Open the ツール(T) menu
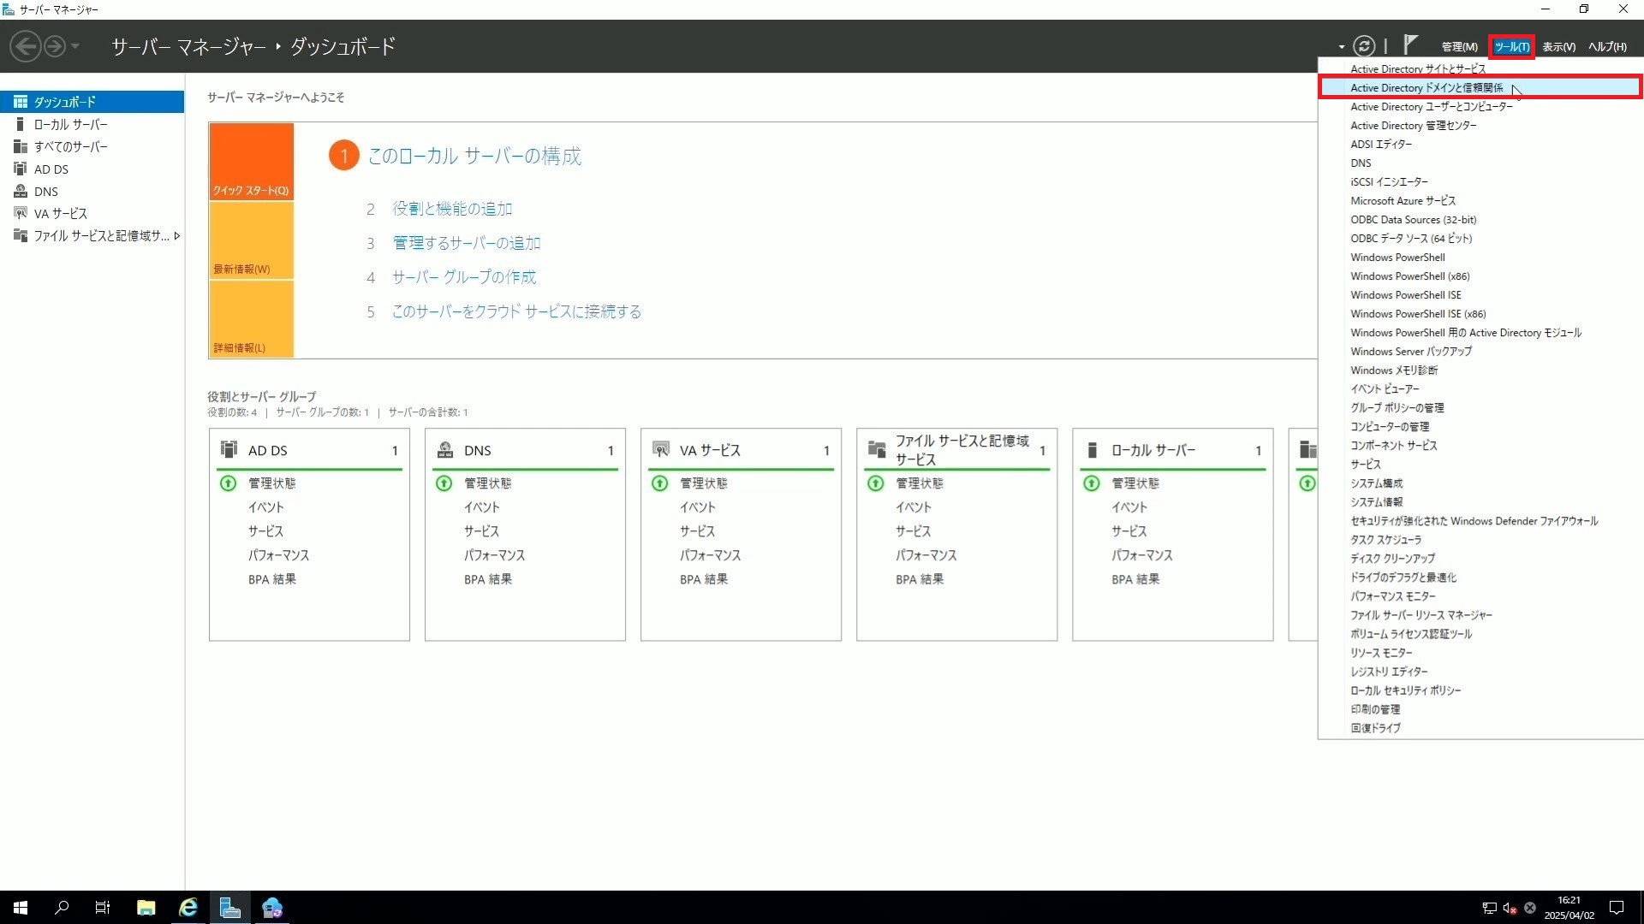Image resolution: width=1644 pixels, height=924 pixels. tap(1511, 47)
